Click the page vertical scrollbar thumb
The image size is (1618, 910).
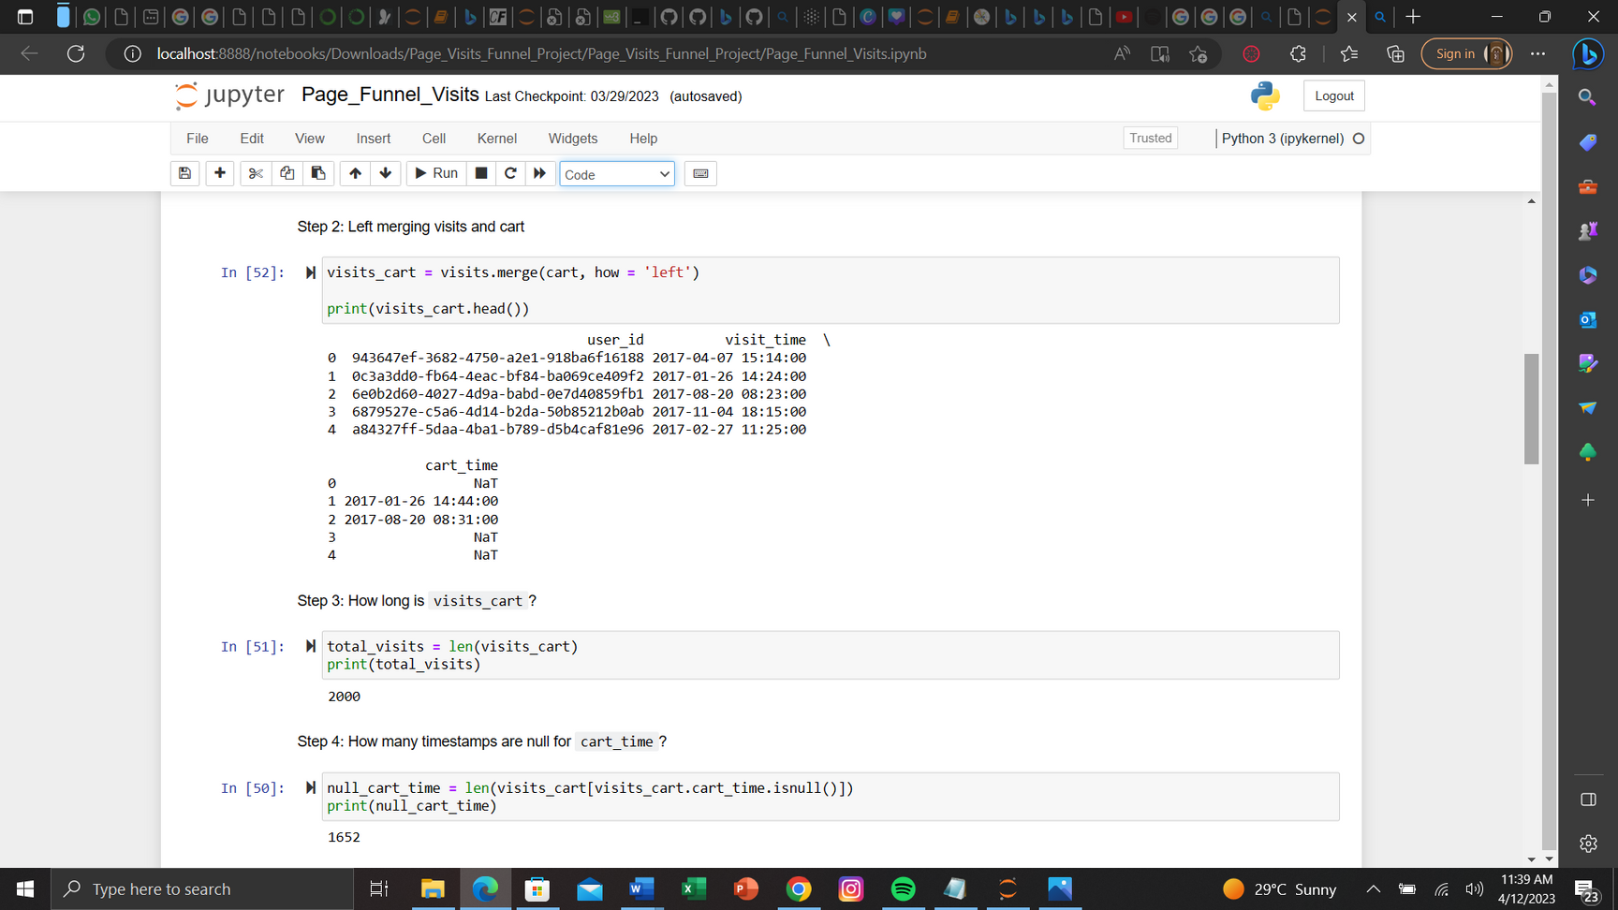(x=1532, y=408)
